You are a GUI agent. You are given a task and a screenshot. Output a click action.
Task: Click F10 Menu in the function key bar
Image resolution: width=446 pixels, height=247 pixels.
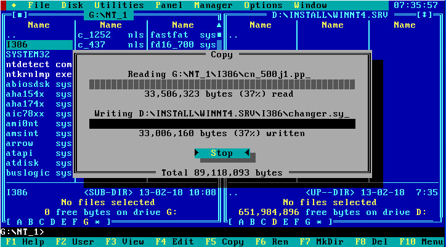[x=421, y=242]
